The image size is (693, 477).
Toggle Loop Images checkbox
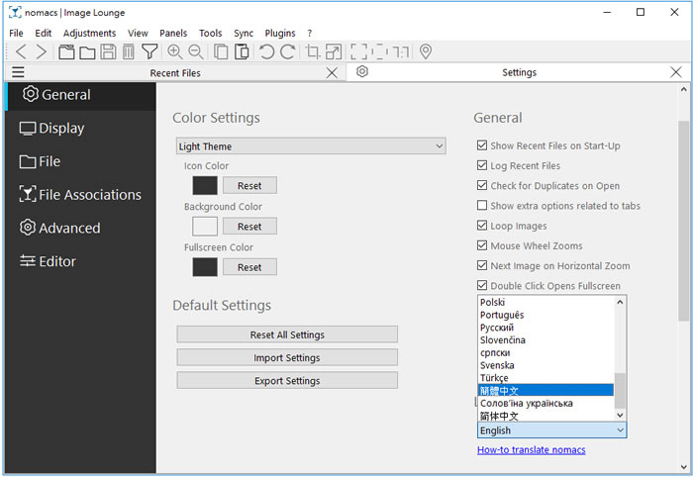(482, 226)
